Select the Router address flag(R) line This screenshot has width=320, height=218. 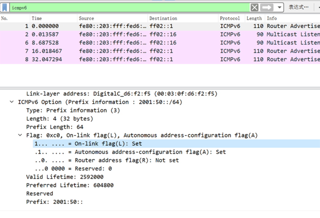[107, 160]
